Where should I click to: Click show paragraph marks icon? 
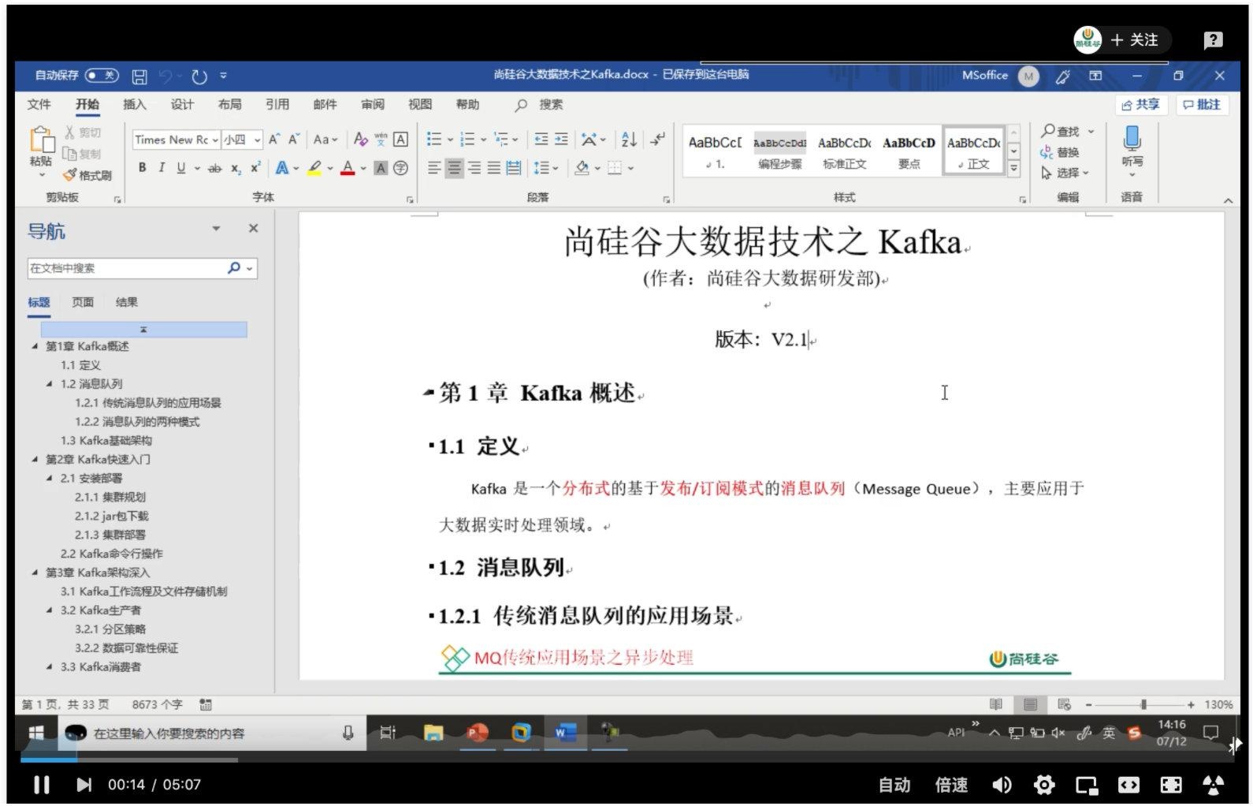coord(657,140)
